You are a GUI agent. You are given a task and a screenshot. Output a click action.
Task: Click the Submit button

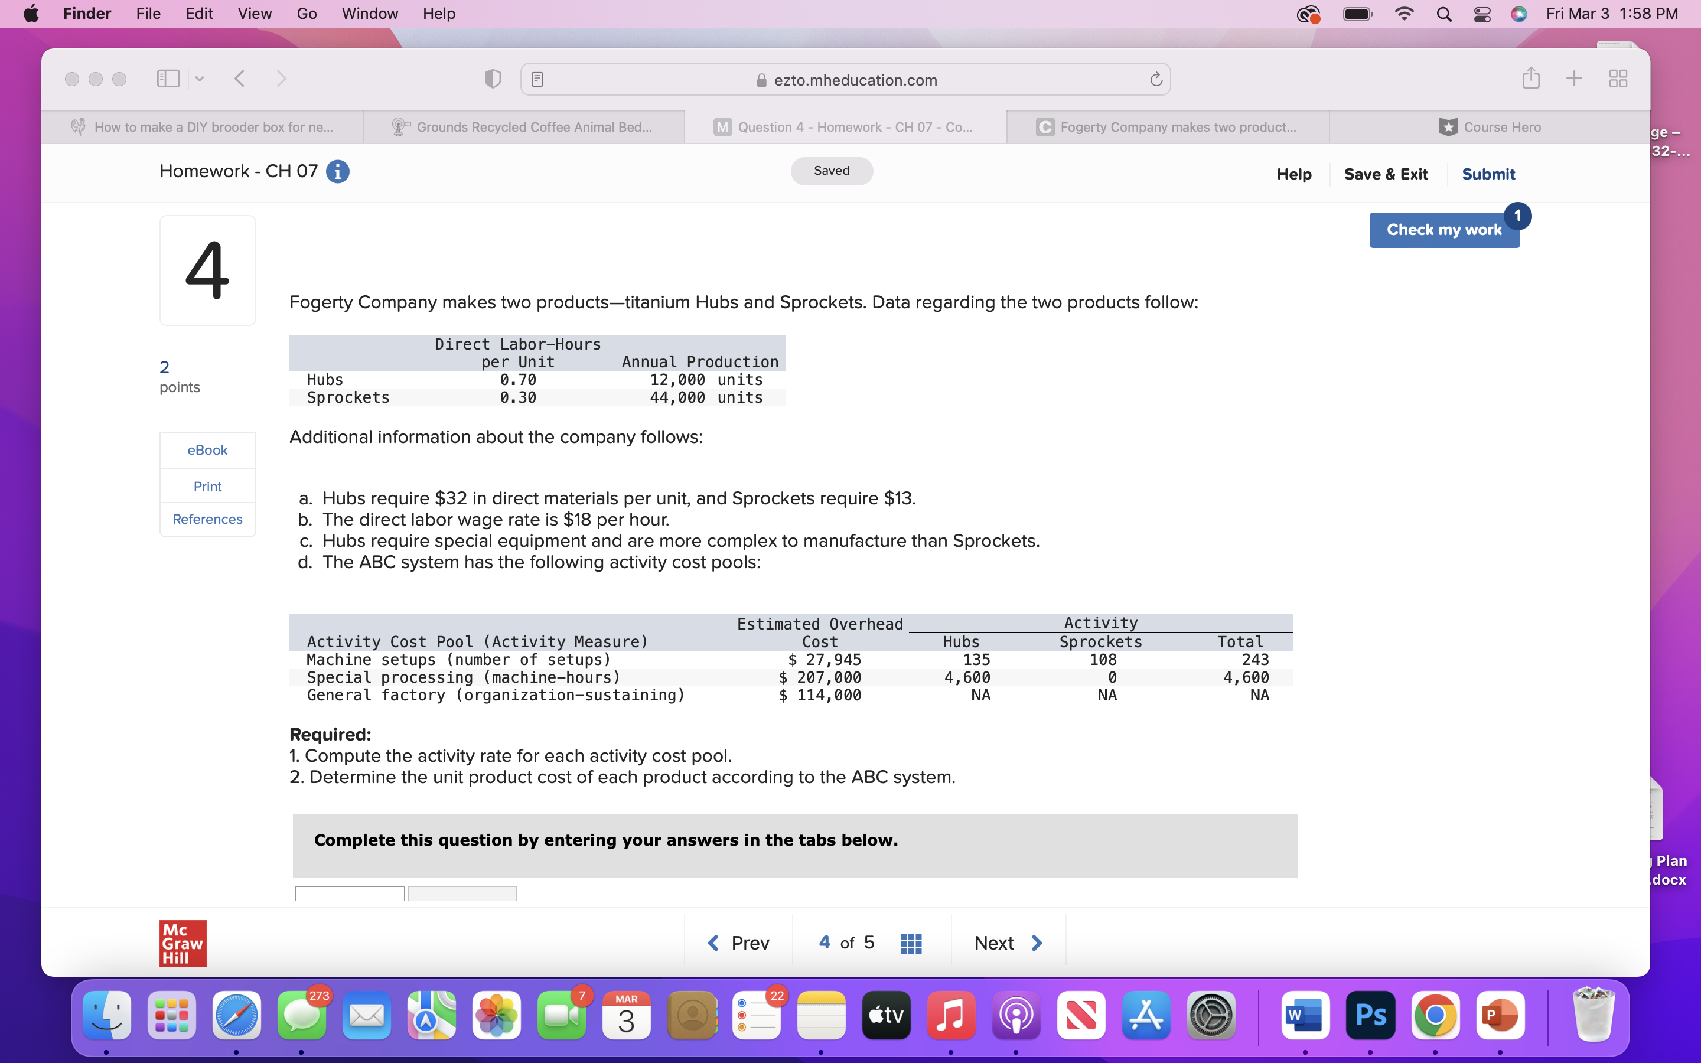click(x=1488, y=174)
